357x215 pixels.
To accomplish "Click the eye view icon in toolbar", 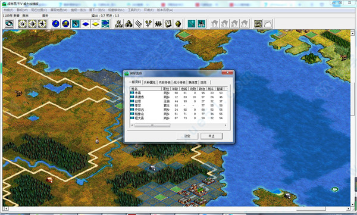I will [x=10, y=24].
